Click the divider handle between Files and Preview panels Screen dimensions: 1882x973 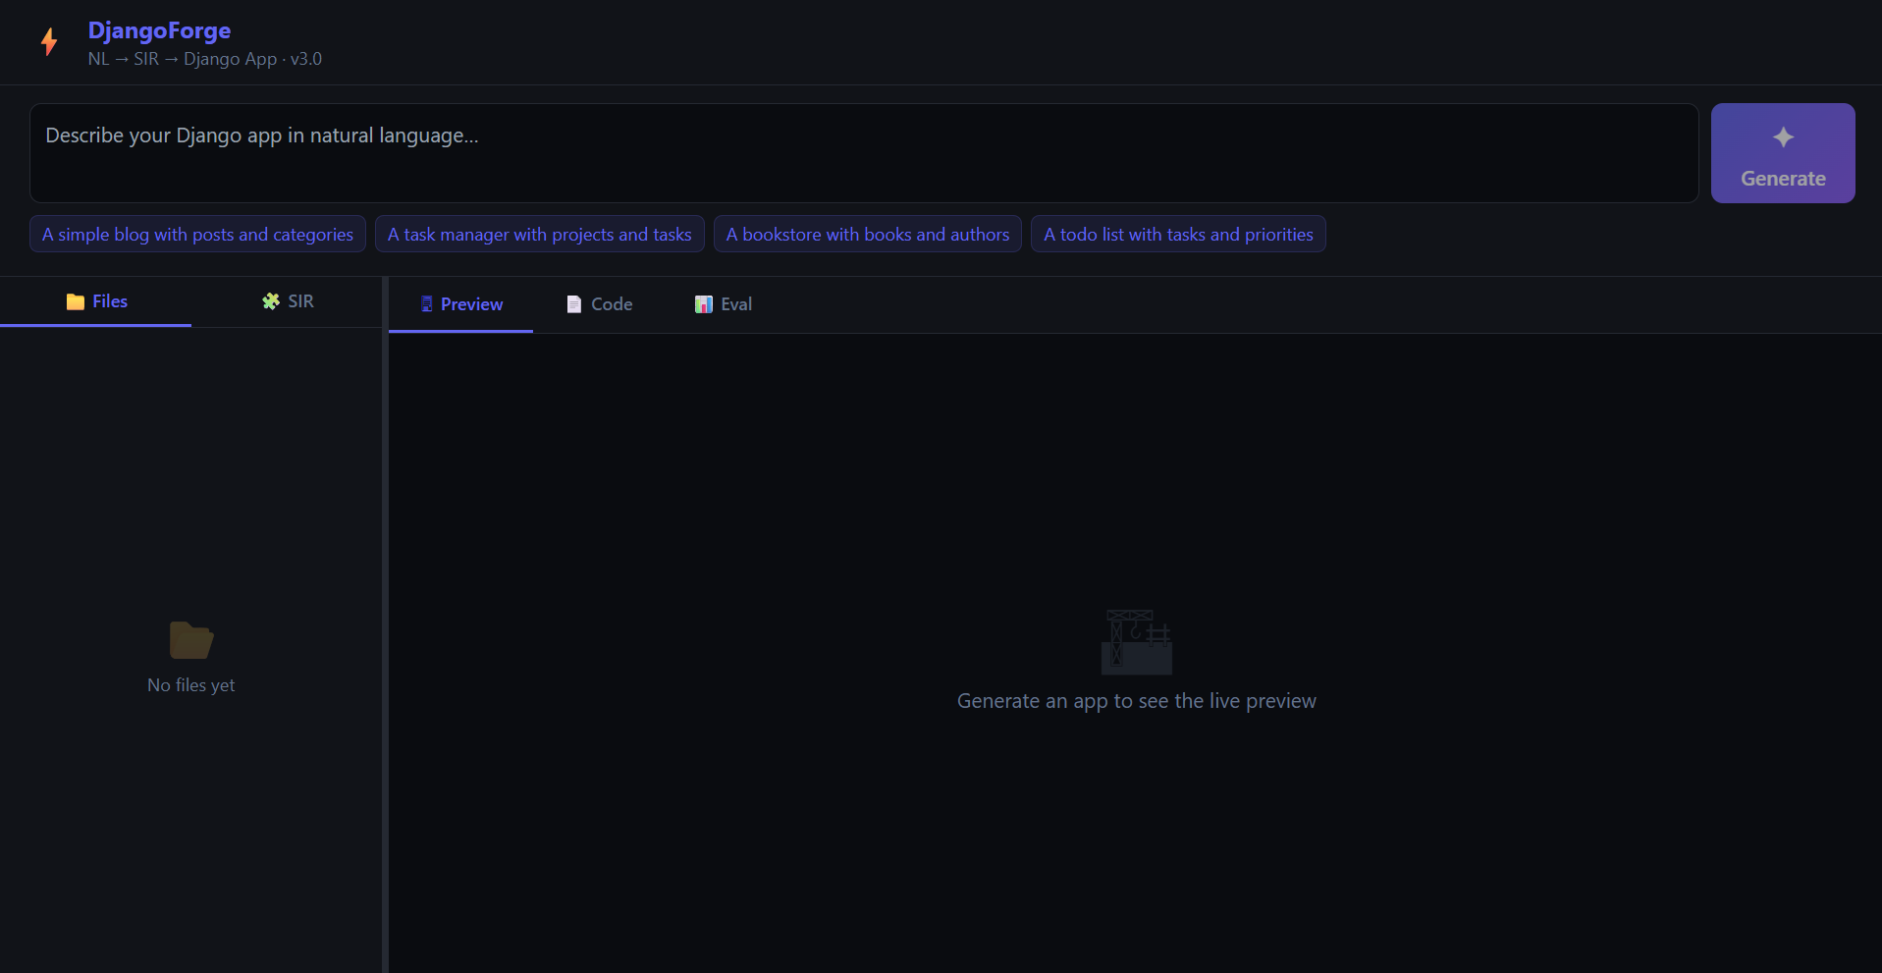[385, 624]
